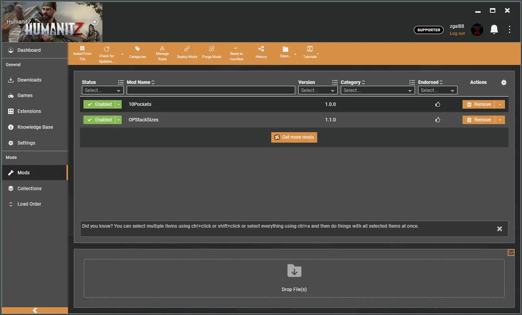Select Mods in the sidebar

(35, 173)
